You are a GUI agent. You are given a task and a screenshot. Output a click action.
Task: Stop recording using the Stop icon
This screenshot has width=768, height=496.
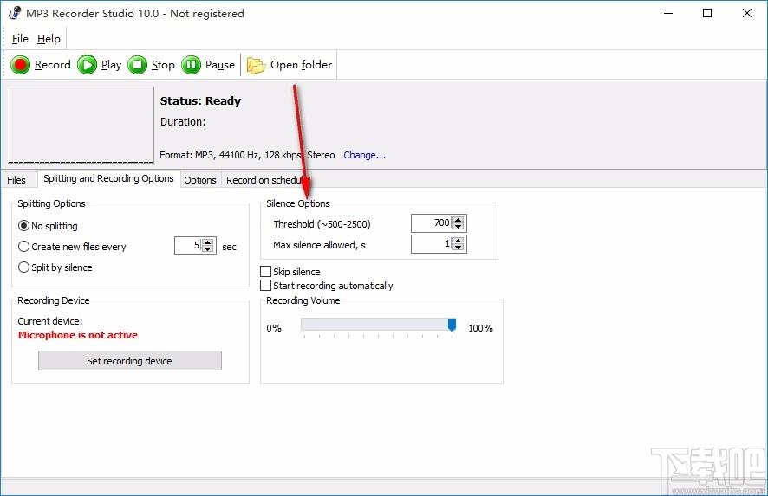coord(138,65)
